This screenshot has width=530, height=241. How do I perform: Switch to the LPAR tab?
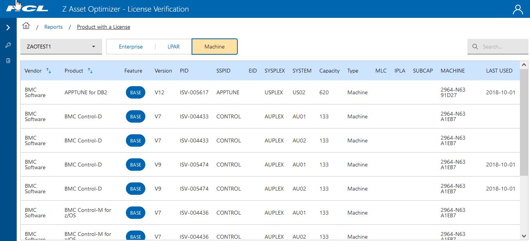pos(173,47)
